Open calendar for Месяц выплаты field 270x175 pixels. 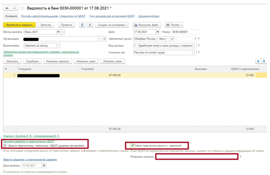[x=58, y=32]
